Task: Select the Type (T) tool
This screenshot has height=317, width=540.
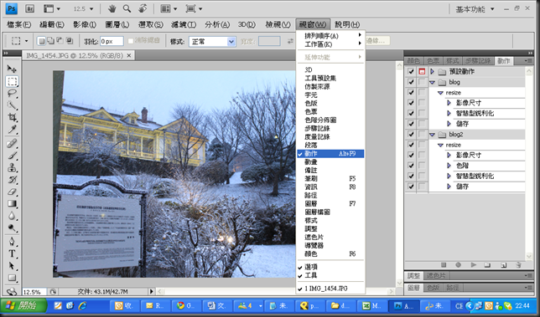Action: point(12,253)
